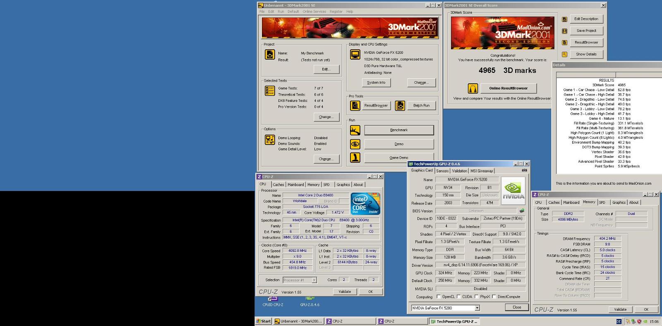Viewport: 662px width, 326px height.
Task: Click the Online ResultBrowser chess icon
Action: coord(473,88)
